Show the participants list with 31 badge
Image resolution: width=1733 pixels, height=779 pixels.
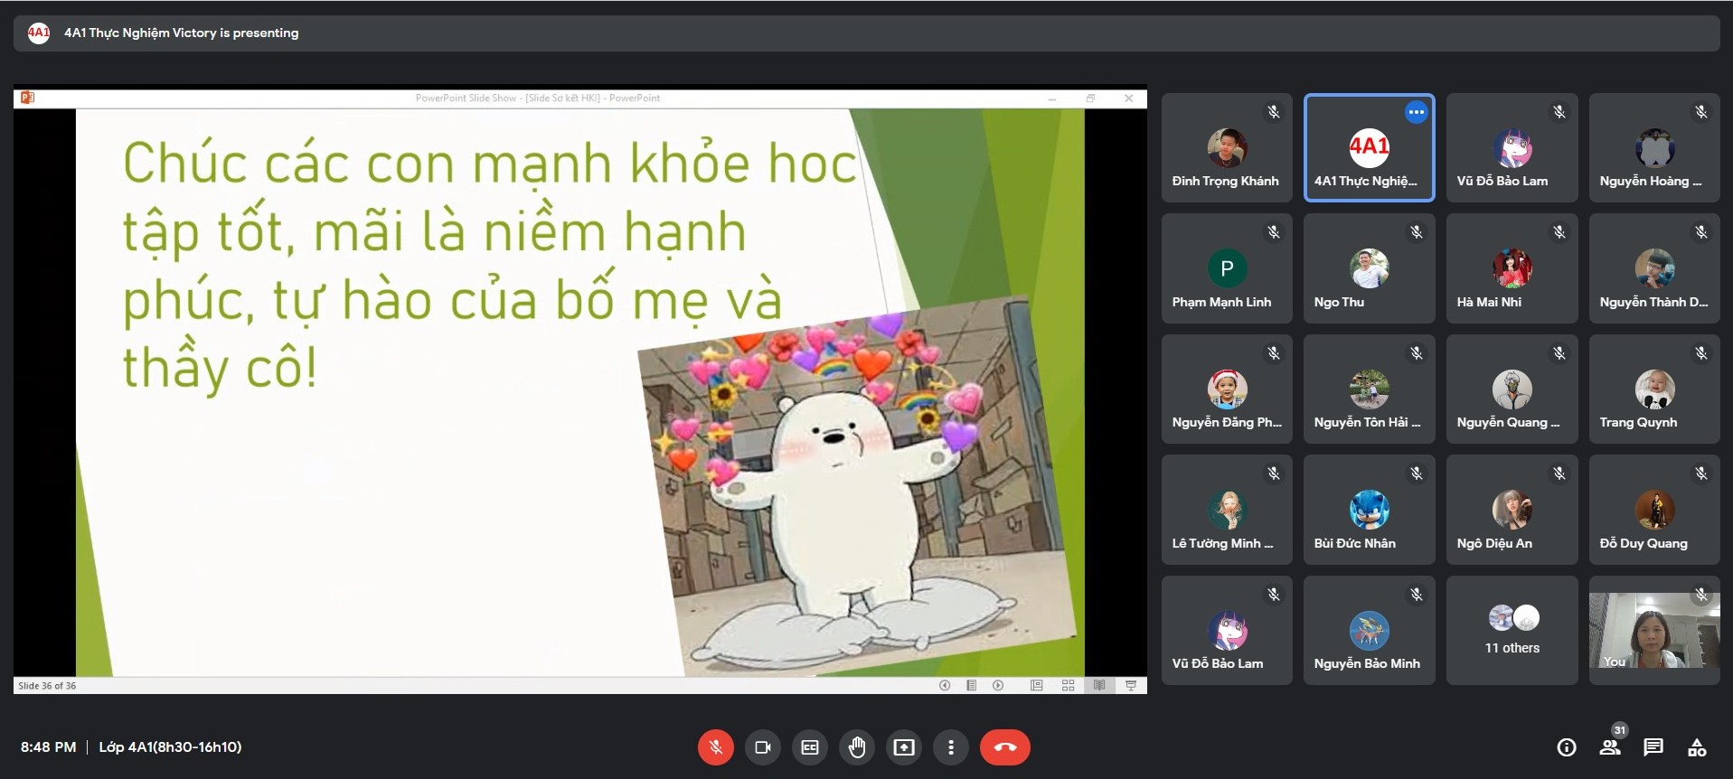[x=1609, y=747]
